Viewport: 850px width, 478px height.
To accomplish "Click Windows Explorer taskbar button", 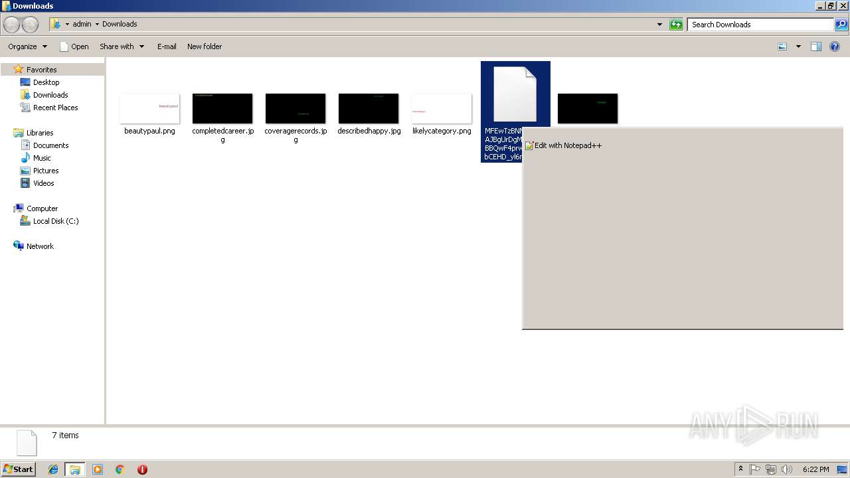I will 74,469.
